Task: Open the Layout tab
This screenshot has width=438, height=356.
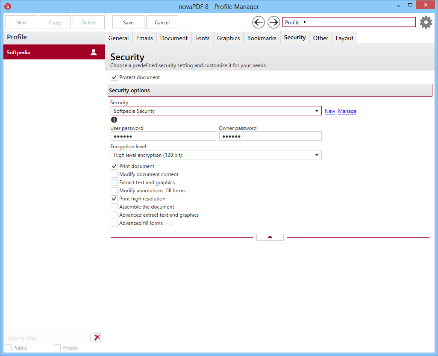Action: click(344, 38)
